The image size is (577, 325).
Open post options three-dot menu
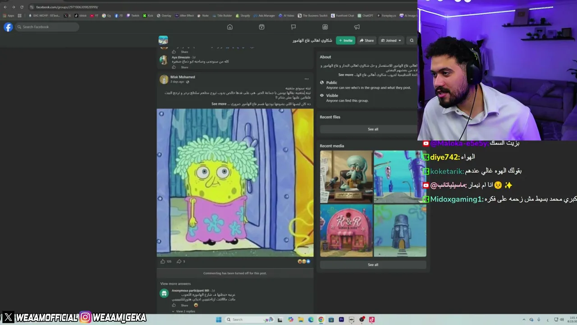pos(307,79)
